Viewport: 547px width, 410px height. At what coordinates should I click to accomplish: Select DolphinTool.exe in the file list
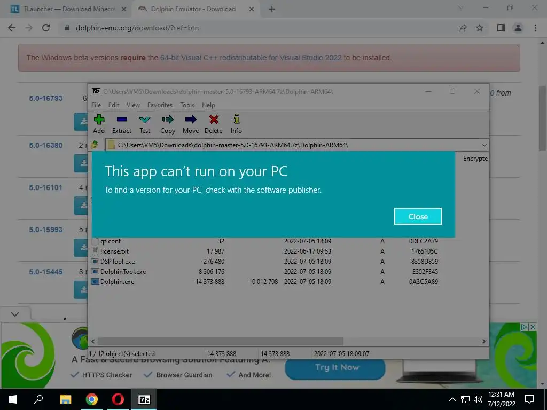click(x=265, y=272)
